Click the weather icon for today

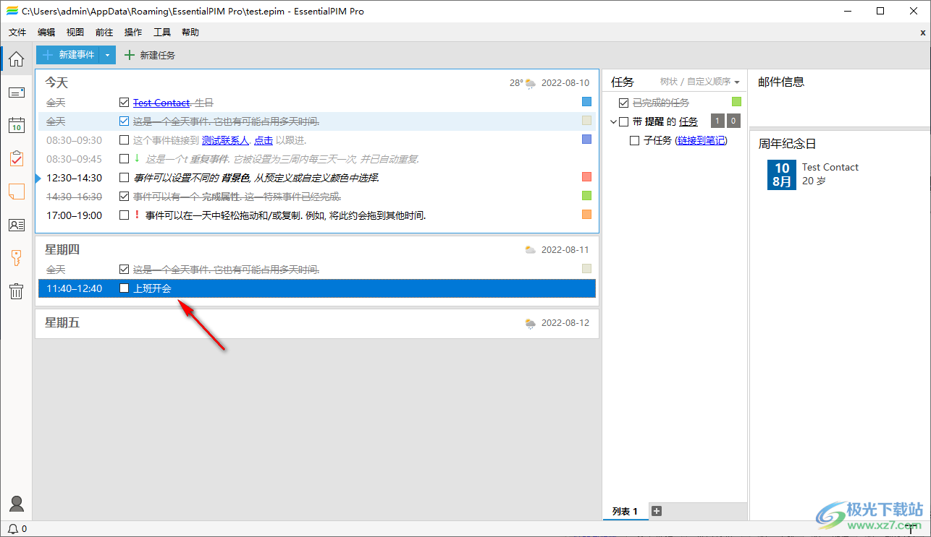(531, 83)
